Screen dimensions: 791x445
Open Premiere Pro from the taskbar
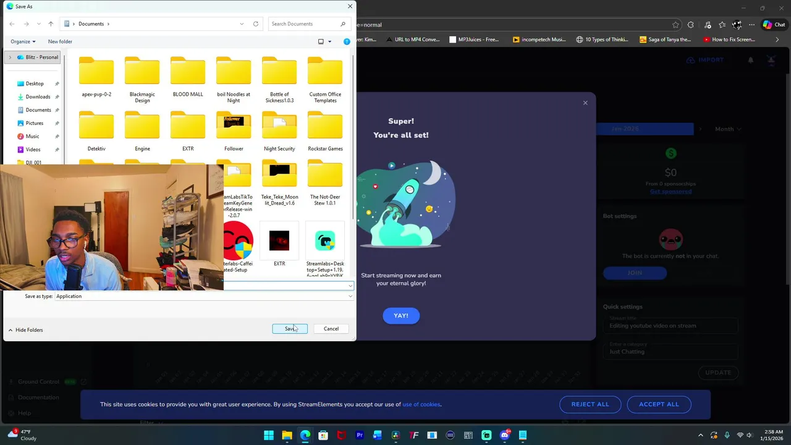[360, 435]
